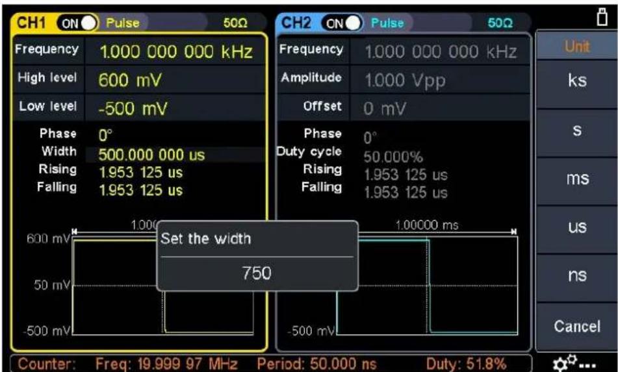Click the CH2 pulse waveform preview

(x=427, y=286)
